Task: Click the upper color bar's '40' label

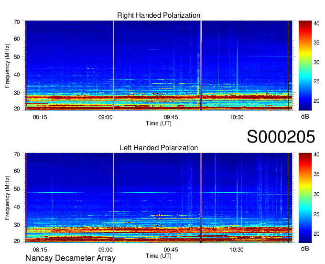Action: [316, 23]
